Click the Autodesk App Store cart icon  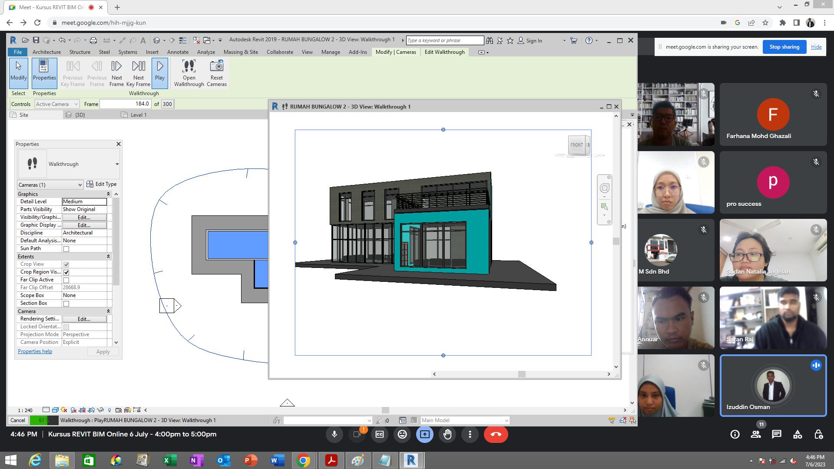click(574, 40)
